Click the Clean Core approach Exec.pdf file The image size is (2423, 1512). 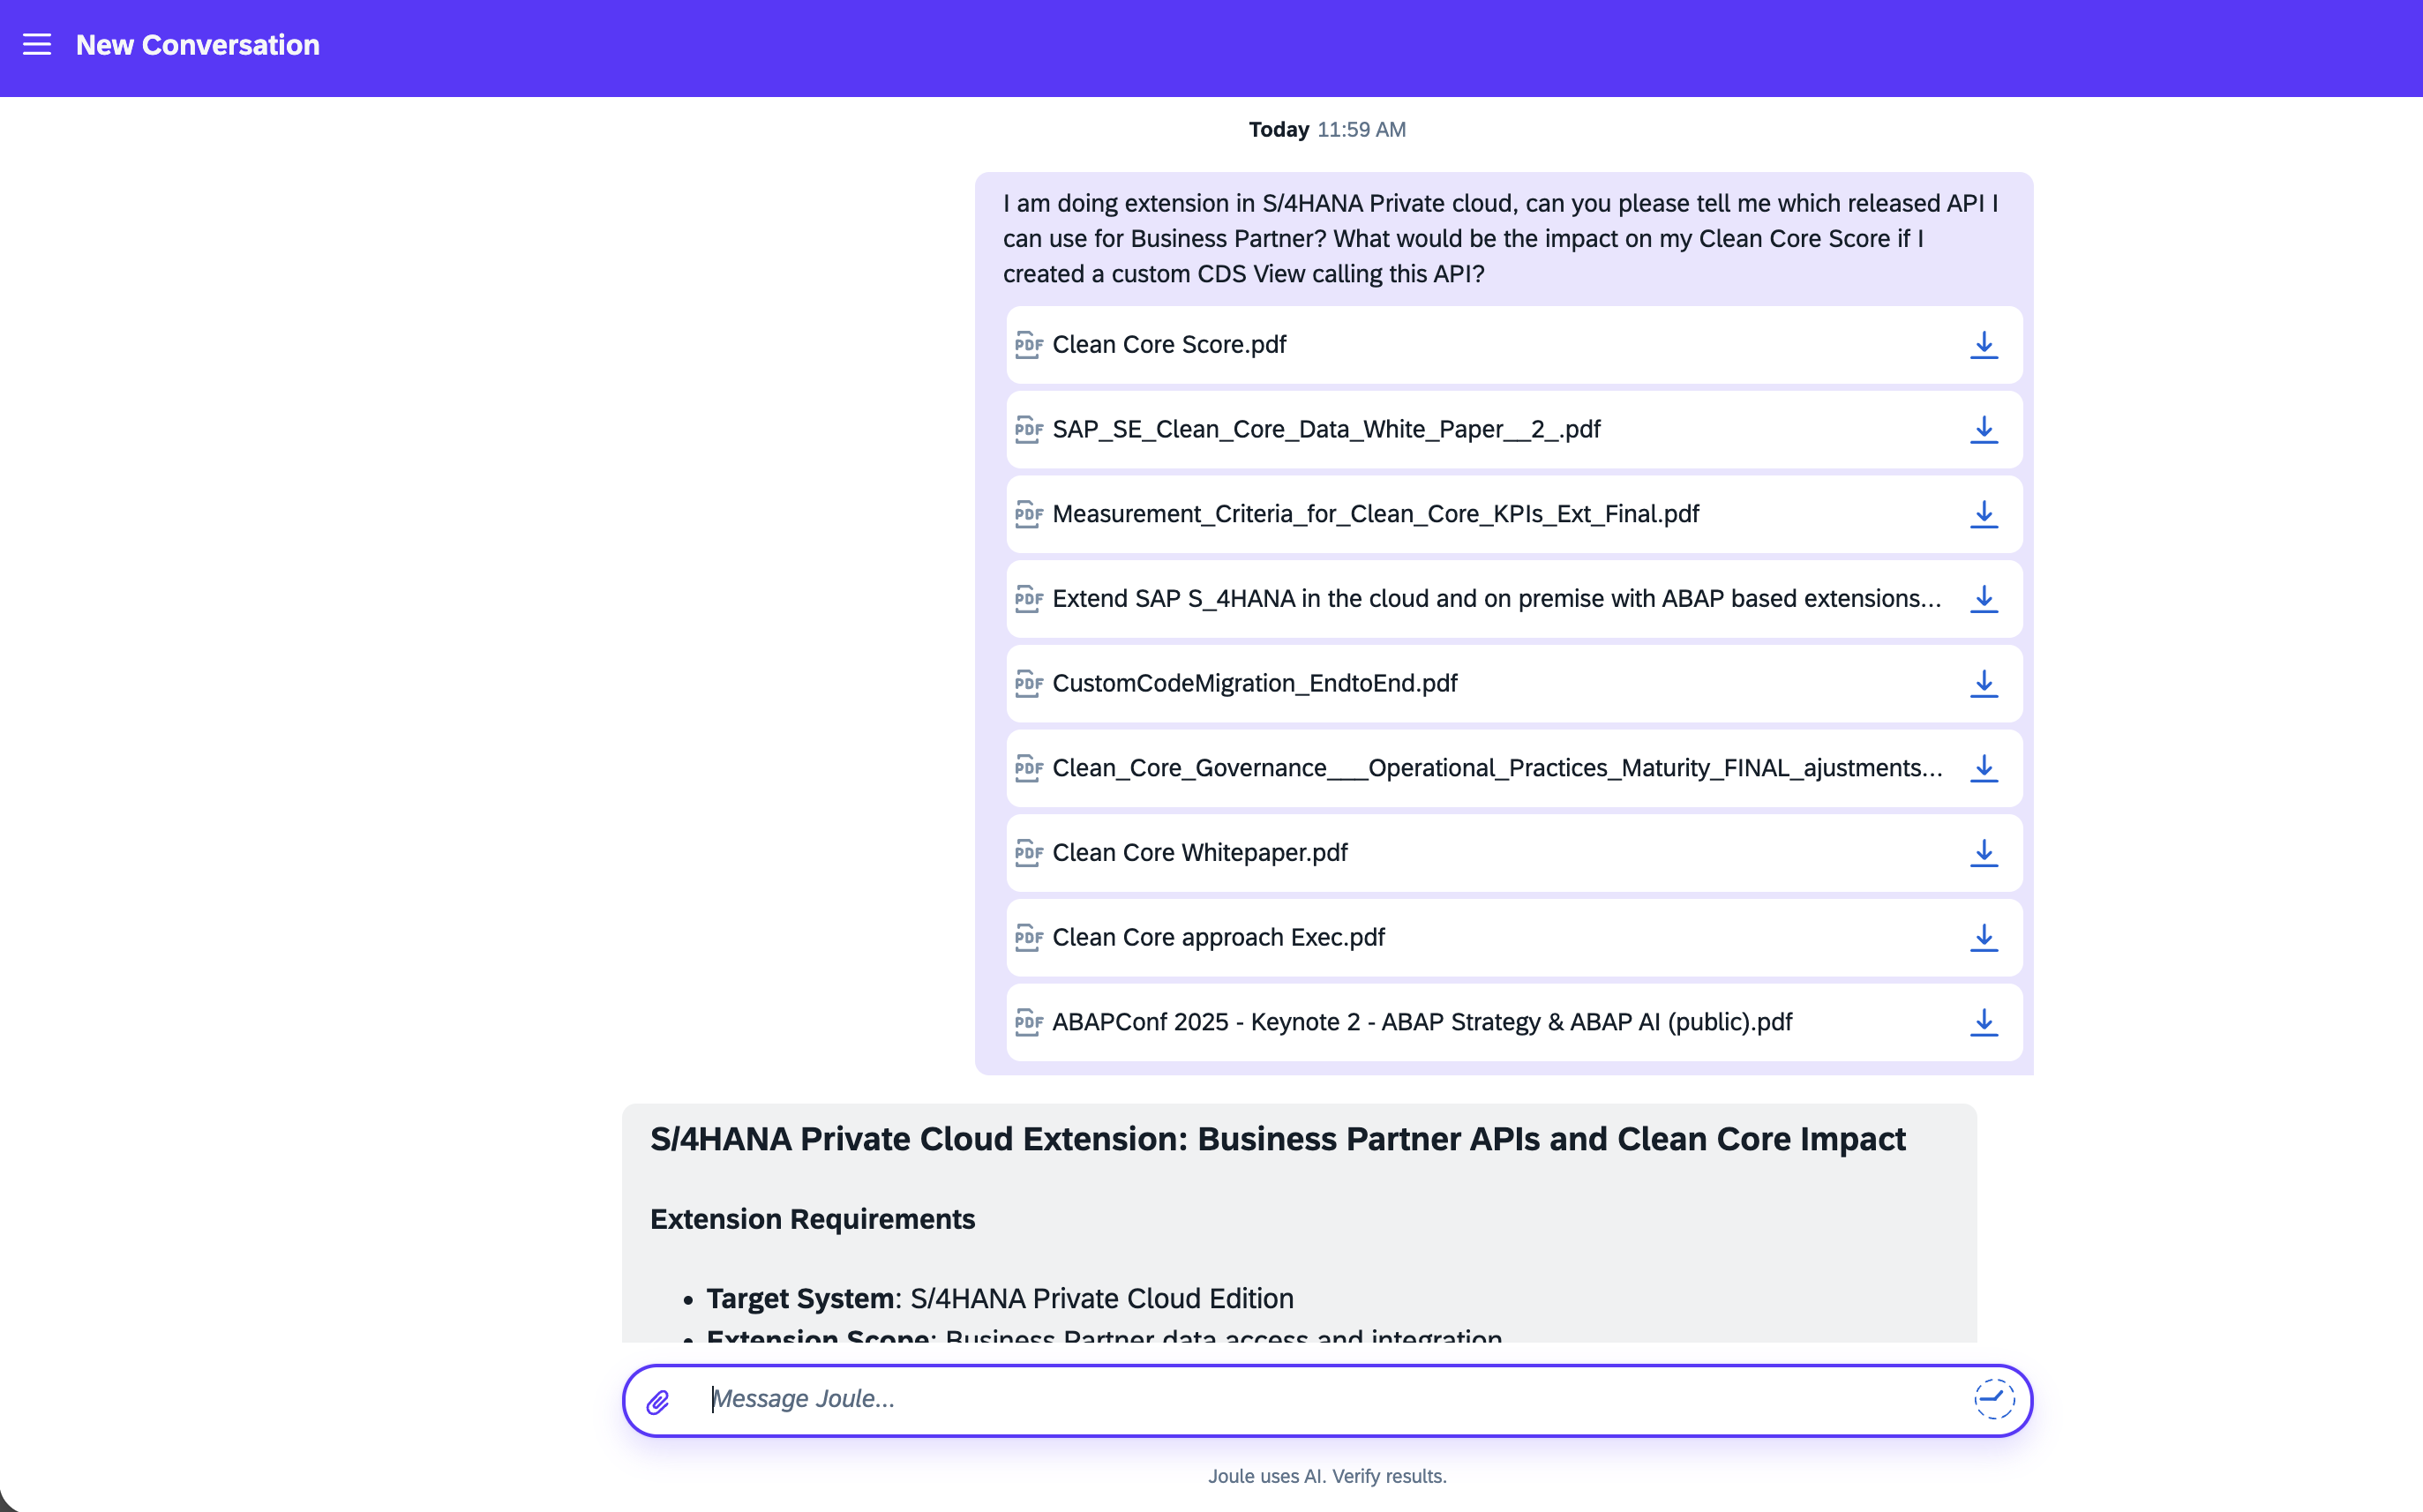(1218, 938)
